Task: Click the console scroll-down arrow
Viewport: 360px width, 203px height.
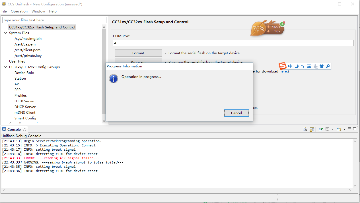Action: (x=355, y=186)
